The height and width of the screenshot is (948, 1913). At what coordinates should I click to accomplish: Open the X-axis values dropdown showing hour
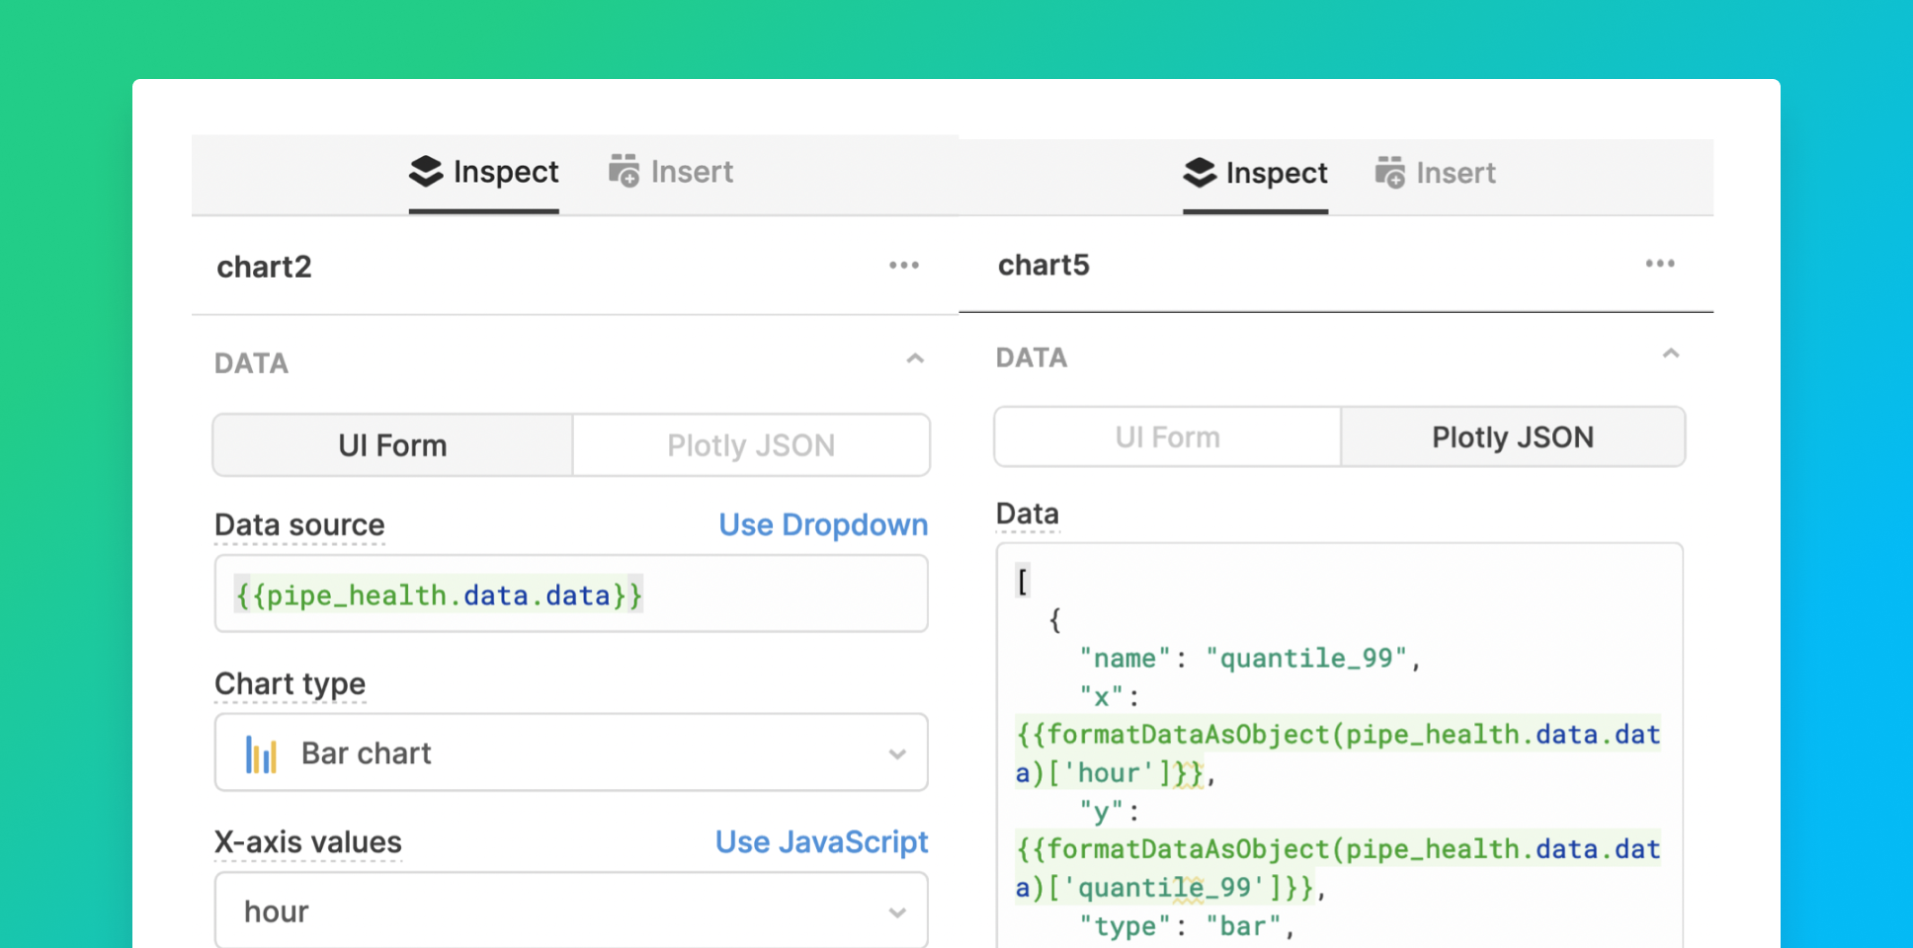571,910
